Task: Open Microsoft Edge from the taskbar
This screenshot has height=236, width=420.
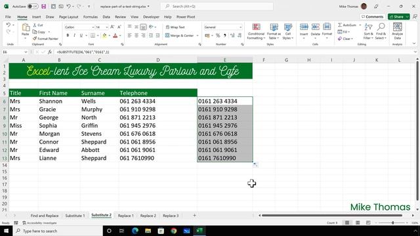Action: click(x=135, y=231)
